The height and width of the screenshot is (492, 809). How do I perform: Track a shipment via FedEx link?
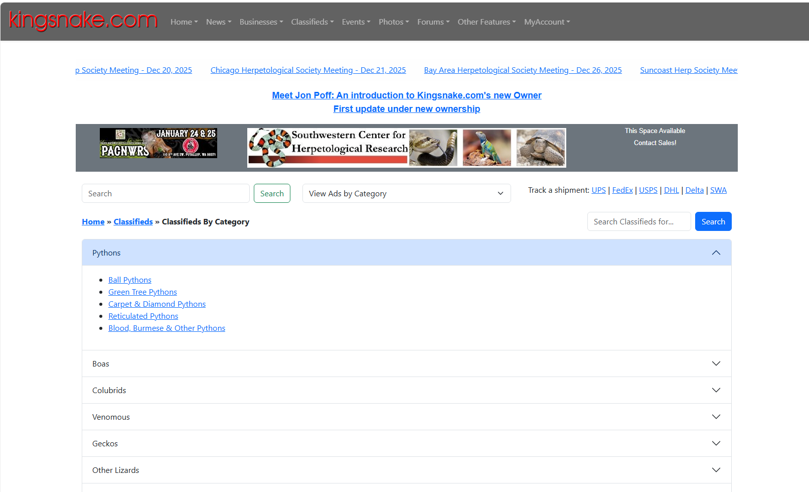click(622, 190)
